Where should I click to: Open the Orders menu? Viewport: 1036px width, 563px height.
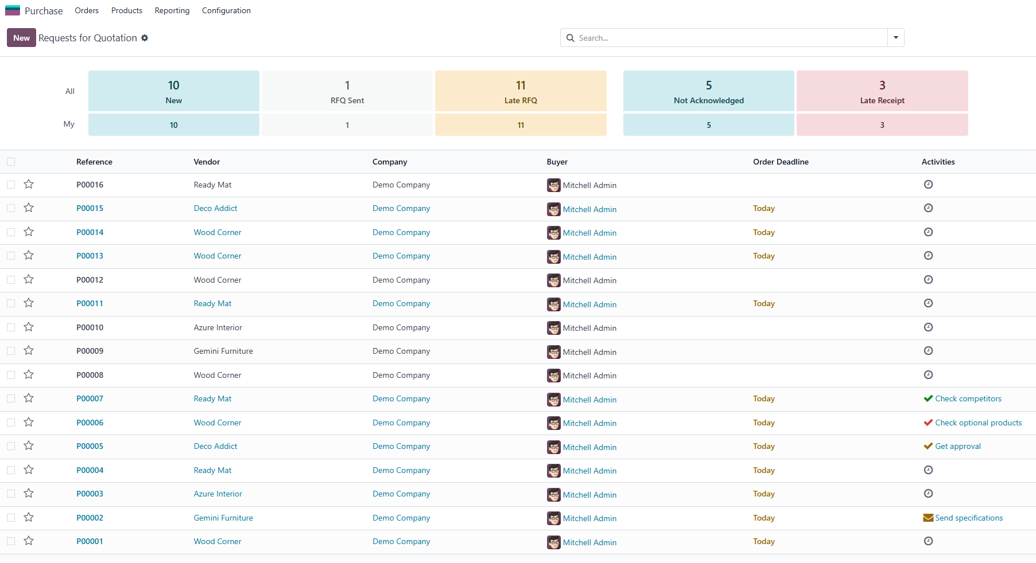click(87, 10)
